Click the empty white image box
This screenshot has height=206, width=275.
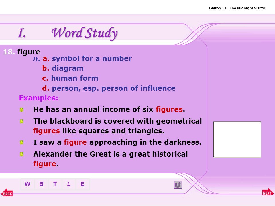[237, 140]
